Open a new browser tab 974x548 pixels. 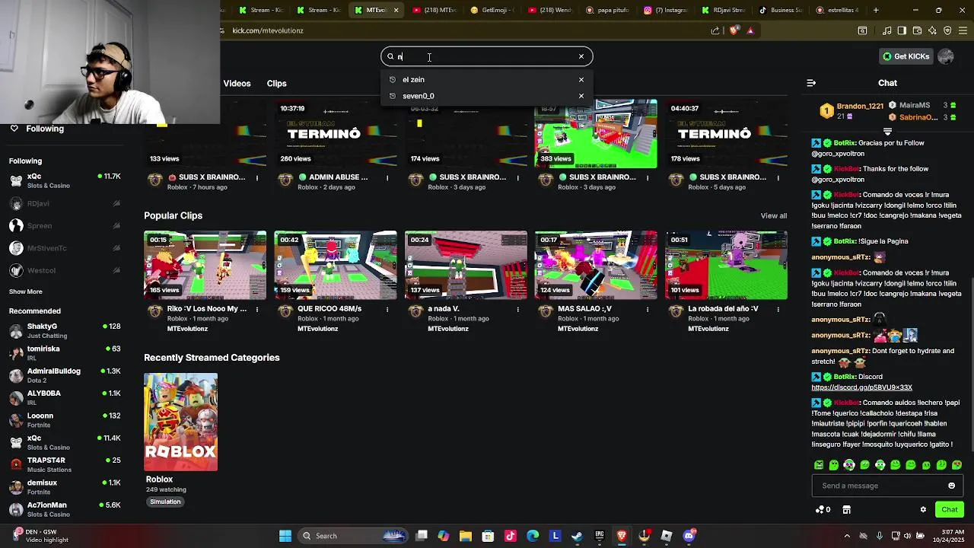click(876, 10)
